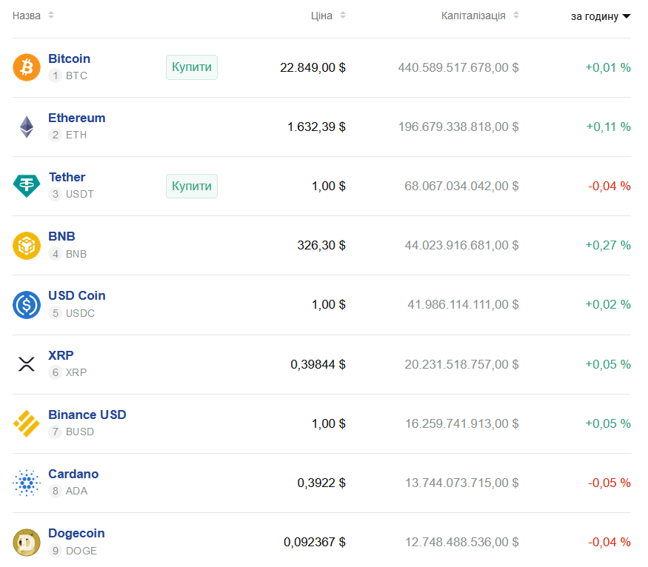Select the Cardano price 0,3922 $
Image resolution: width=648 pixels, height=567 pixels.
point(321,483)
